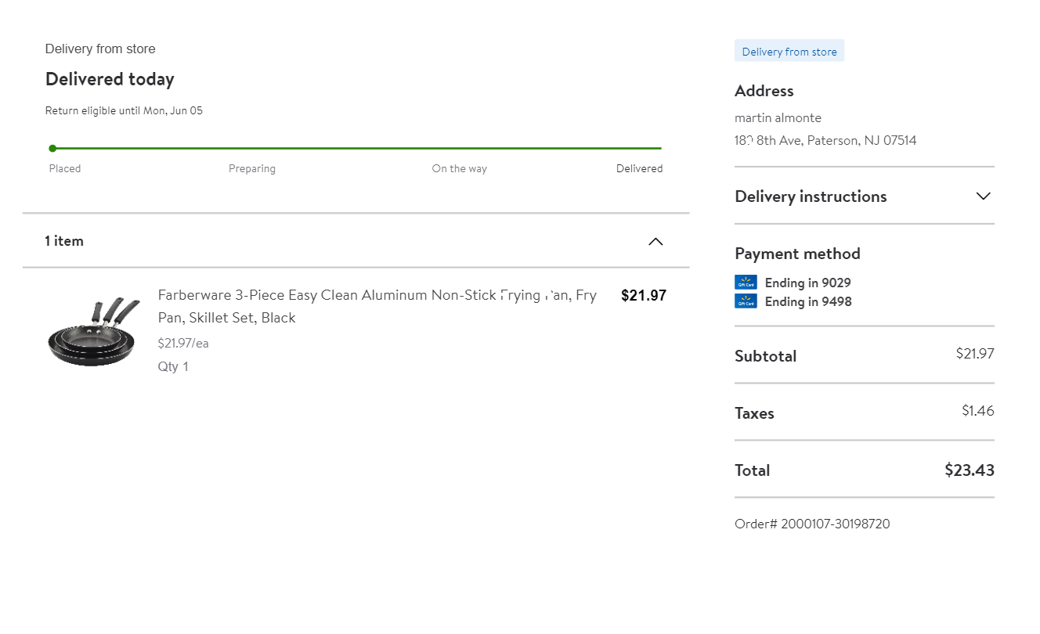Click the "1 item" section header text
1040x634 pixels.
(x=64, y=241)
